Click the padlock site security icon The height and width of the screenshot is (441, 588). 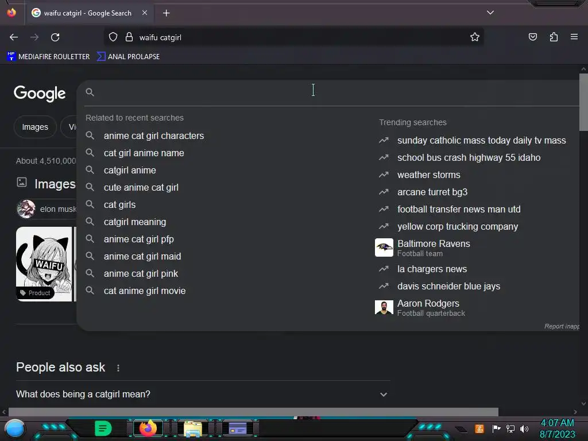pyautogui.click(x=129, y=37)
